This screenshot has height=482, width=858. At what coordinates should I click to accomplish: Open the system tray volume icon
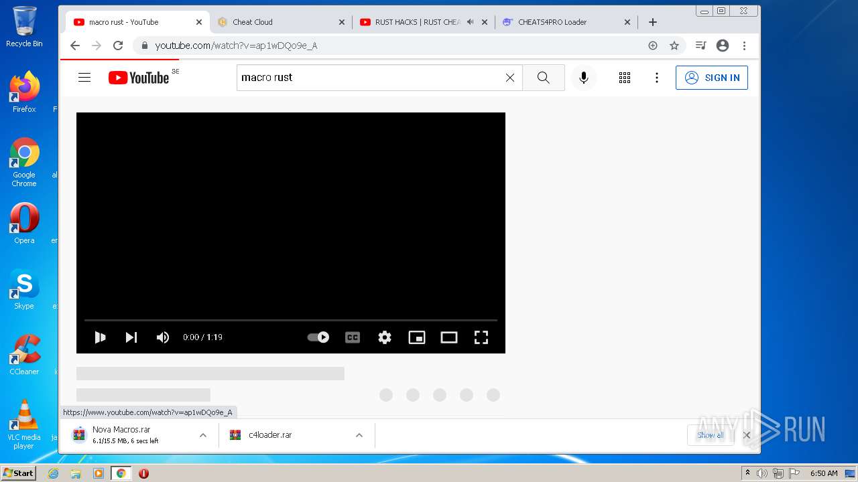[762, 473]
